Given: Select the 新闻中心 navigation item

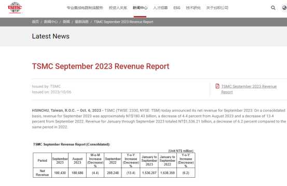Looking at the screenshot, I should click(140, 8).
